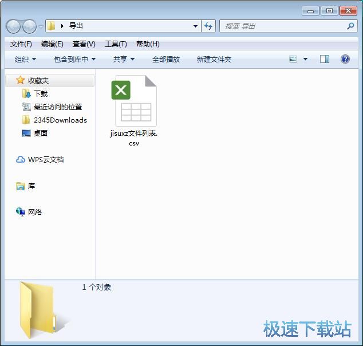This screenshot has width=363, height=346.
Task: Click the 最近访问的位置 icon
Action: (26, 107)
